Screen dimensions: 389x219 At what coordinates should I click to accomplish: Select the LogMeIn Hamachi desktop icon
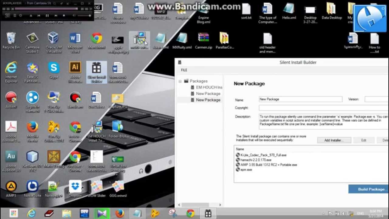click(x=32, y=102)
